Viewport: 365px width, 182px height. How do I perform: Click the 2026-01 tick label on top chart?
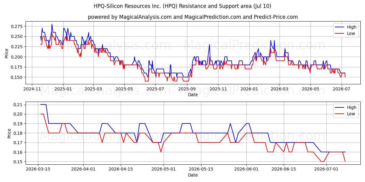[249, 89]
